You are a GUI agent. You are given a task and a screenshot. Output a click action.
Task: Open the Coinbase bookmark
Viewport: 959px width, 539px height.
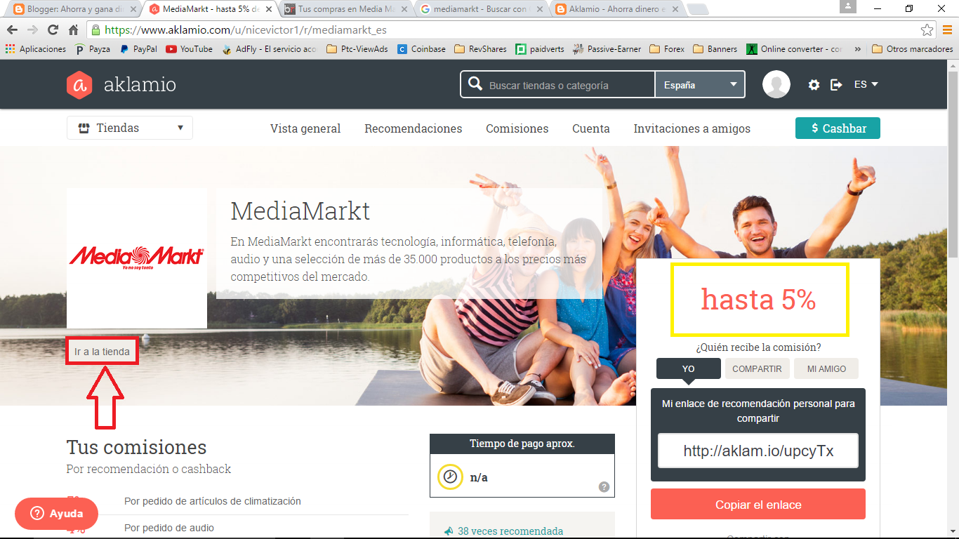(x=422, y=49)
